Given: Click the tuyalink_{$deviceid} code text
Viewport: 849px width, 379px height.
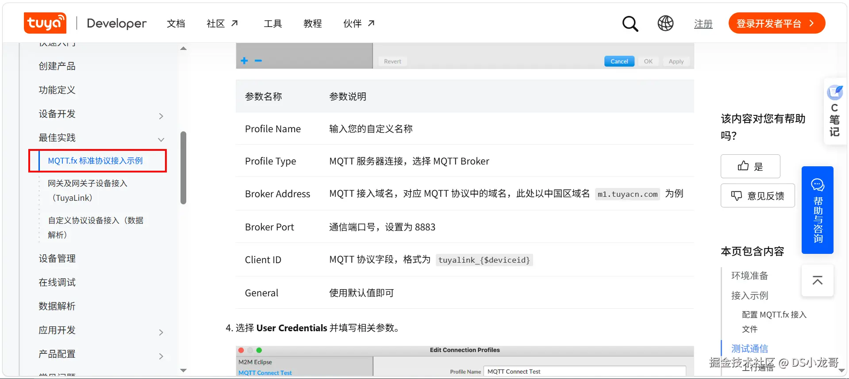Looking at the screenshot, I should click(484, 260).
